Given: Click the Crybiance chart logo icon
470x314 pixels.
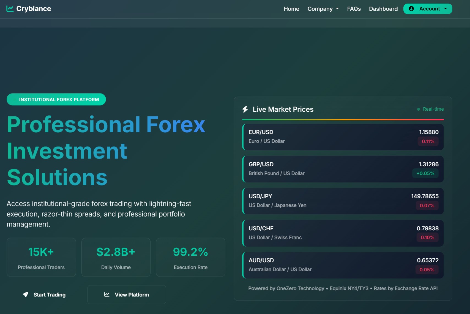Looking at the screenshot, I should pos(10,9).
